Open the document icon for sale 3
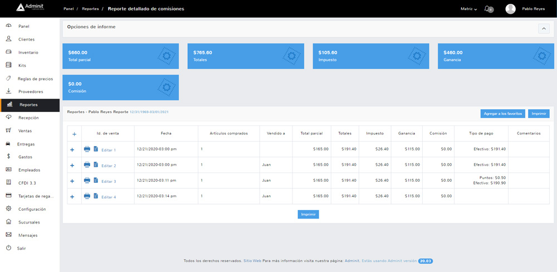This screenshot has width=557, height=272. click(96, 181)
